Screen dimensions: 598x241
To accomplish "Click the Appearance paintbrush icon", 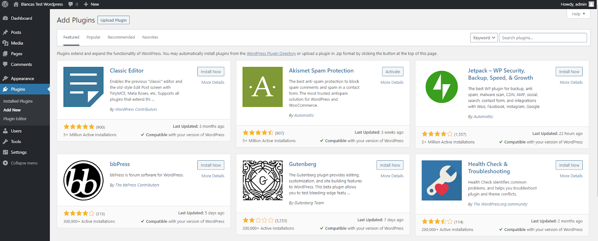I will click(5, 78).
